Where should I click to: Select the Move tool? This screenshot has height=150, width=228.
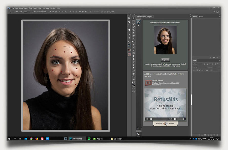tap(134, 18)
